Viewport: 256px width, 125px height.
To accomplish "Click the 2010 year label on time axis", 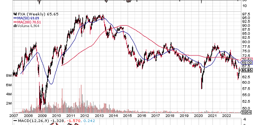I will tap(57, 116).
